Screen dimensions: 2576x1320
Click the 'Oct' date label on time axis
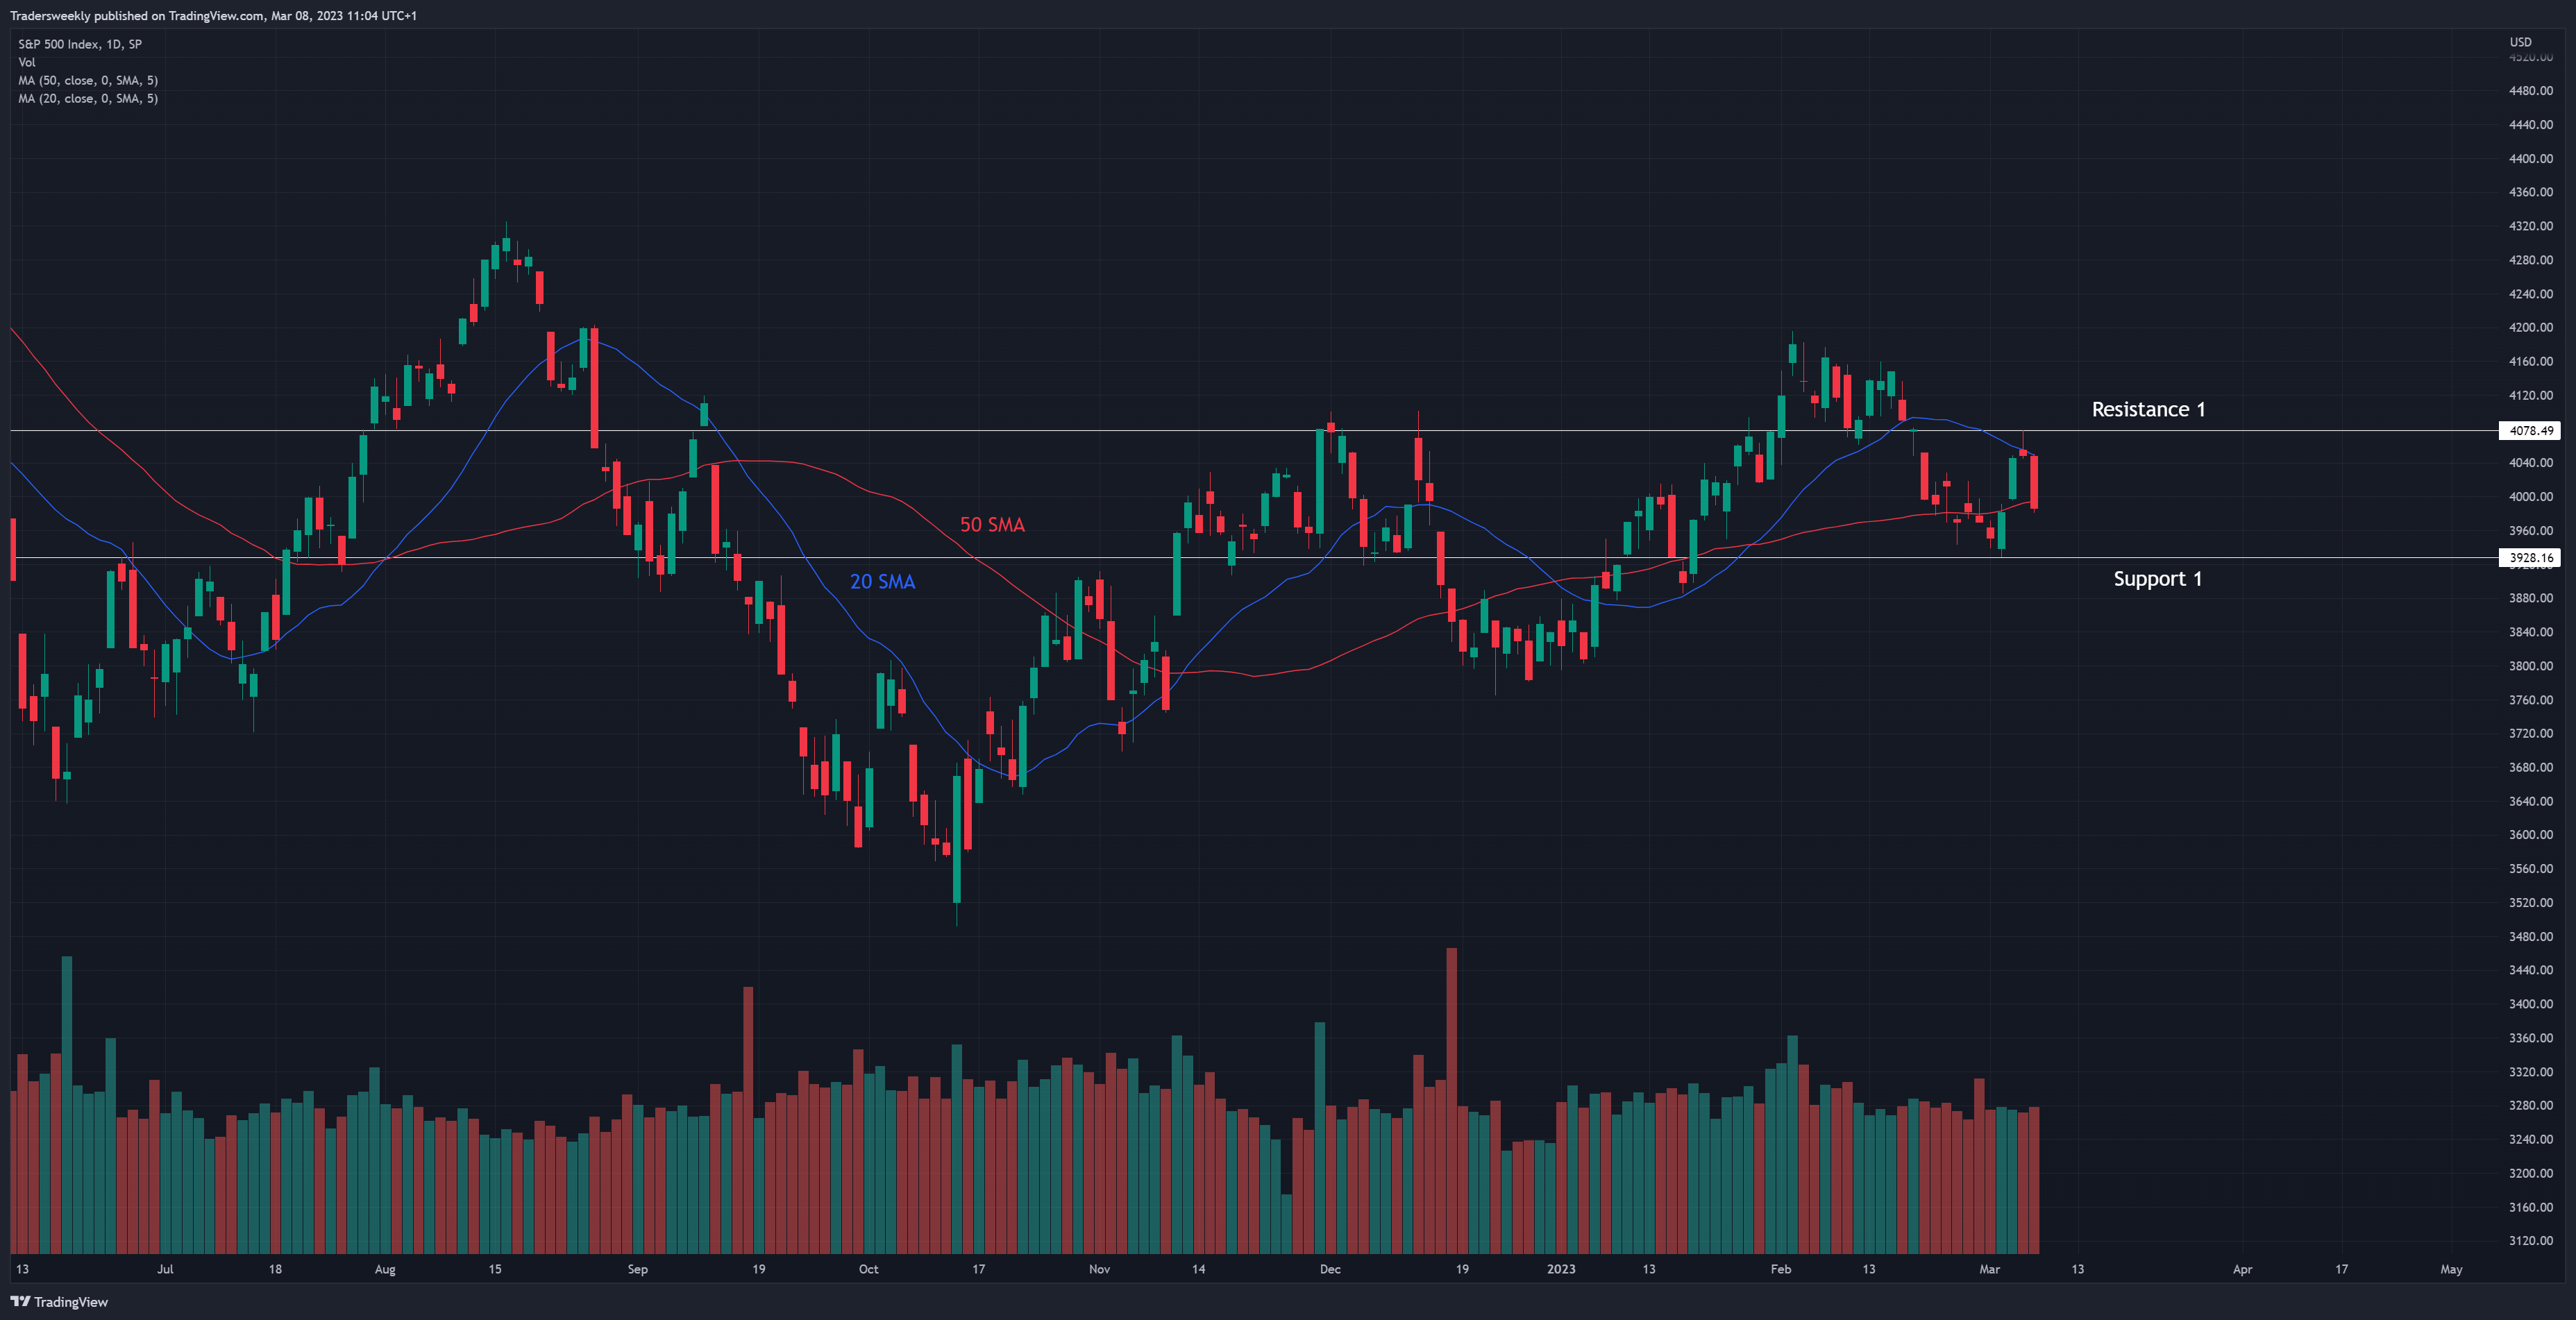[868, 1269]
